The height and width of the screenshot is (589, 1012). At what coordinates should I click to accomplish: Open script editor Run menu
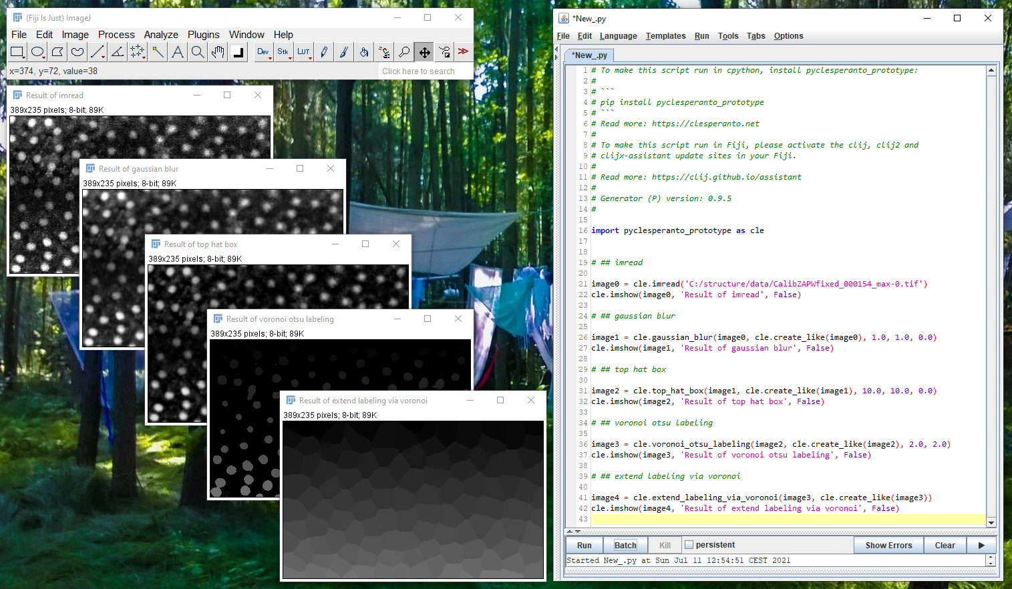pos(702,36)
